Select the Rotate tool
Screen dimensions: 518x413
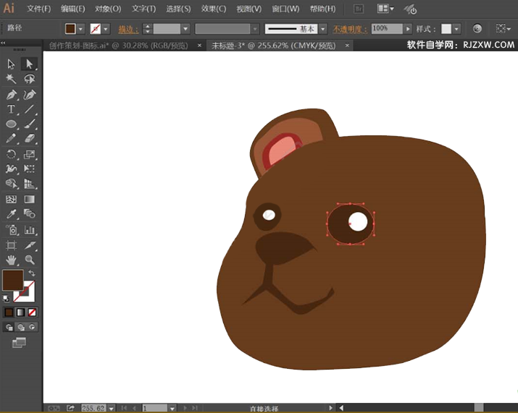(12, 154)
